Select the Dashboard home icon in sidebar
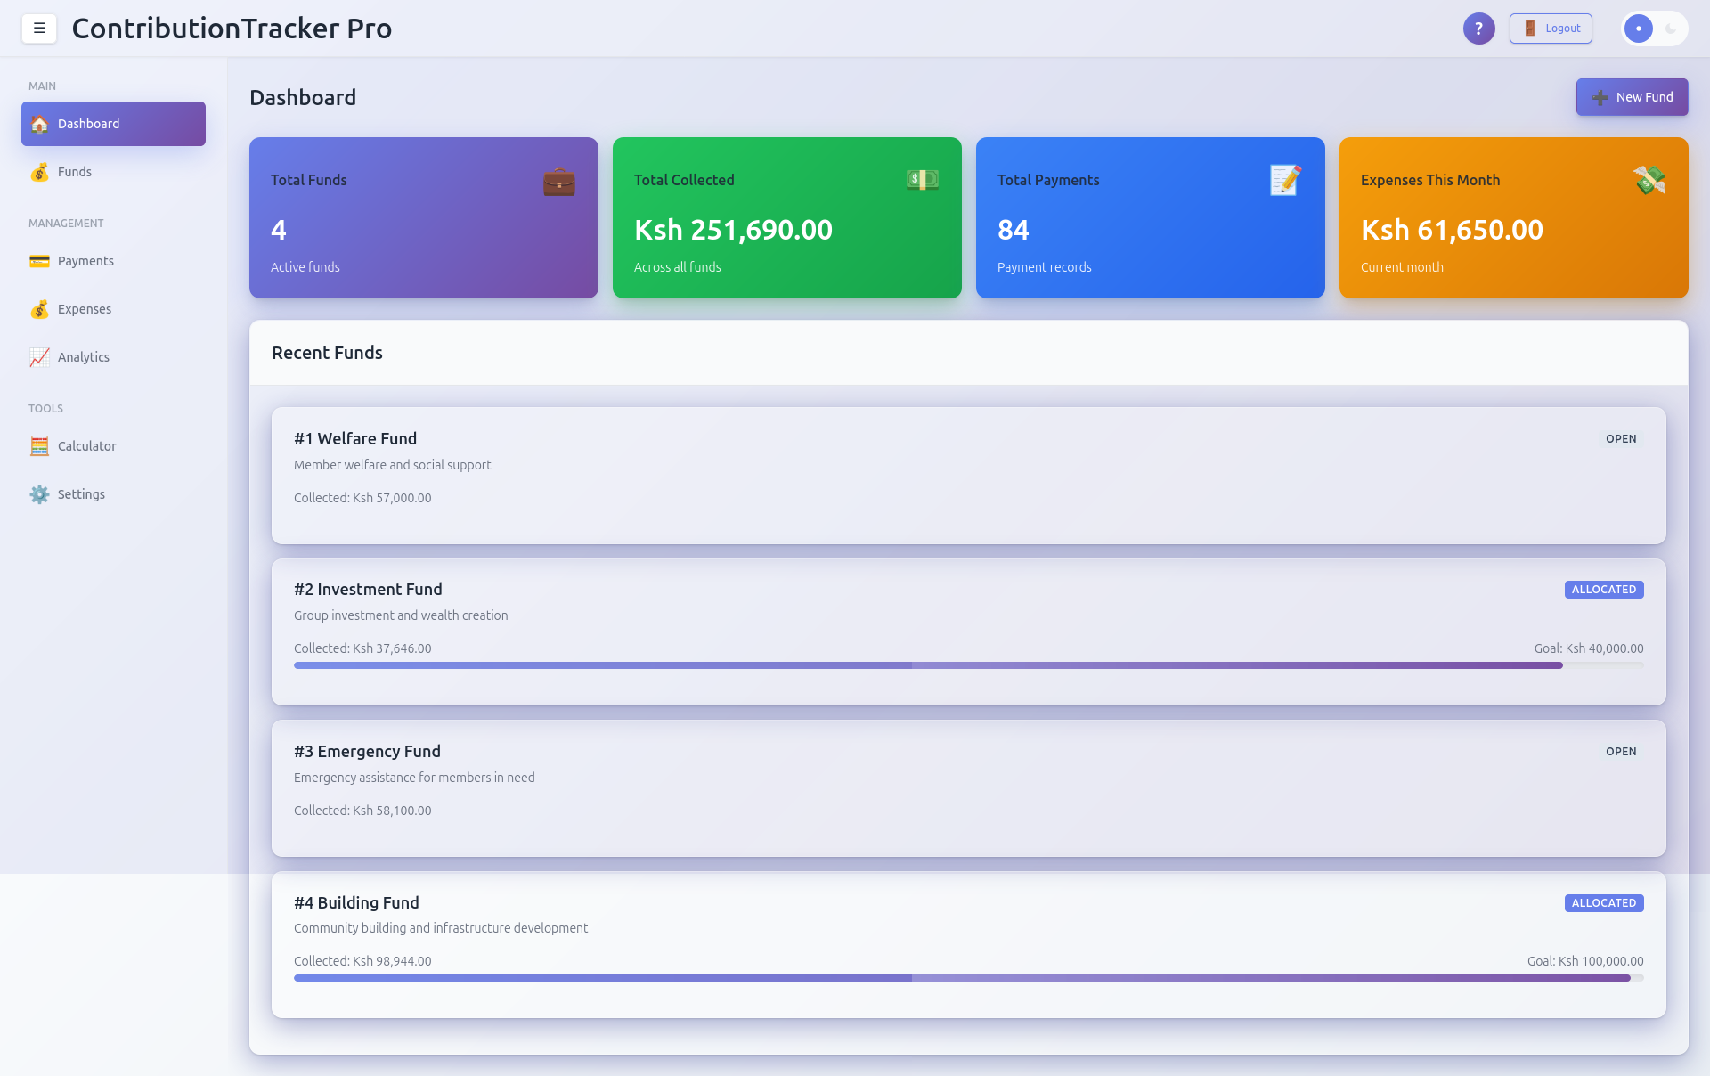 (x=39, y=124)
